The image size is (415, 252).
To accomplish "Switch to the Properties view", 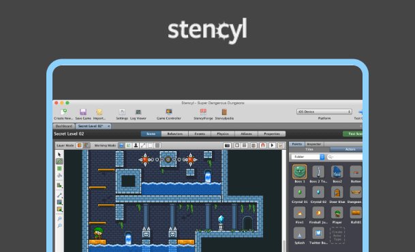I will [272, 133].
